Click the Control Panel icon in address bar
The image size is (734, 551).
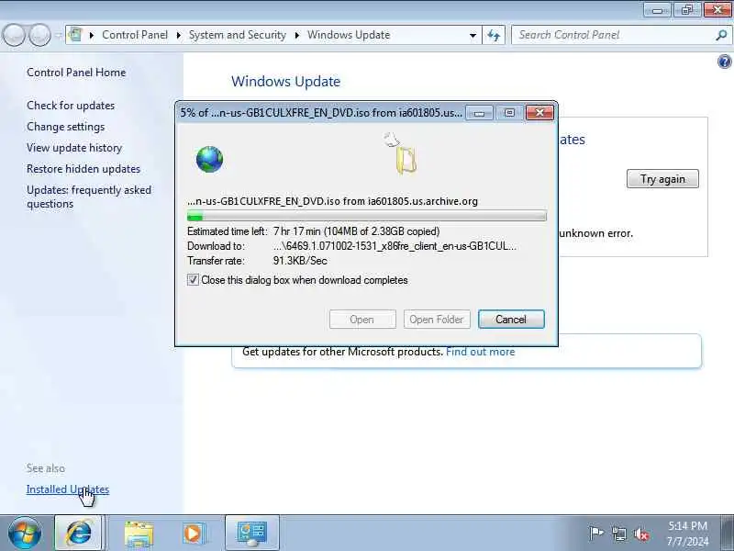click(75, 35)
